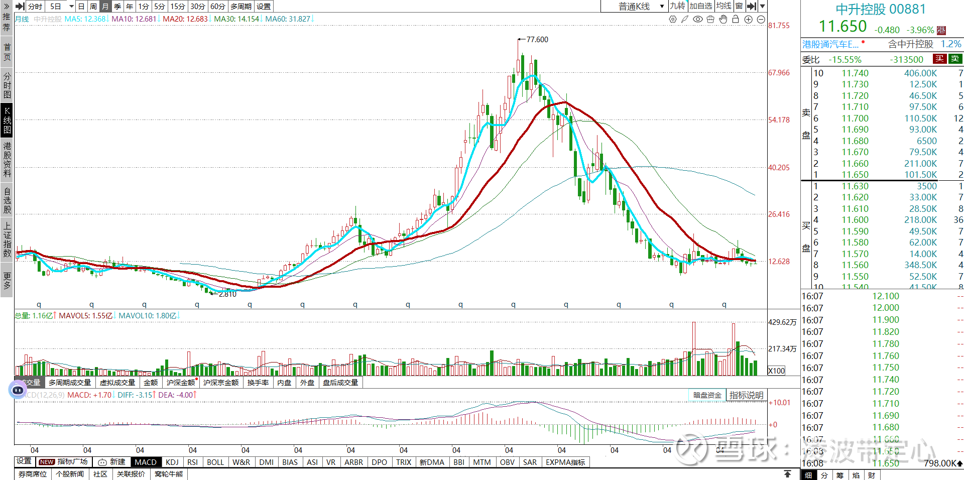Open 设置 in the top period toolbar
Screen dimensions: 964x480
coord(264,7)
